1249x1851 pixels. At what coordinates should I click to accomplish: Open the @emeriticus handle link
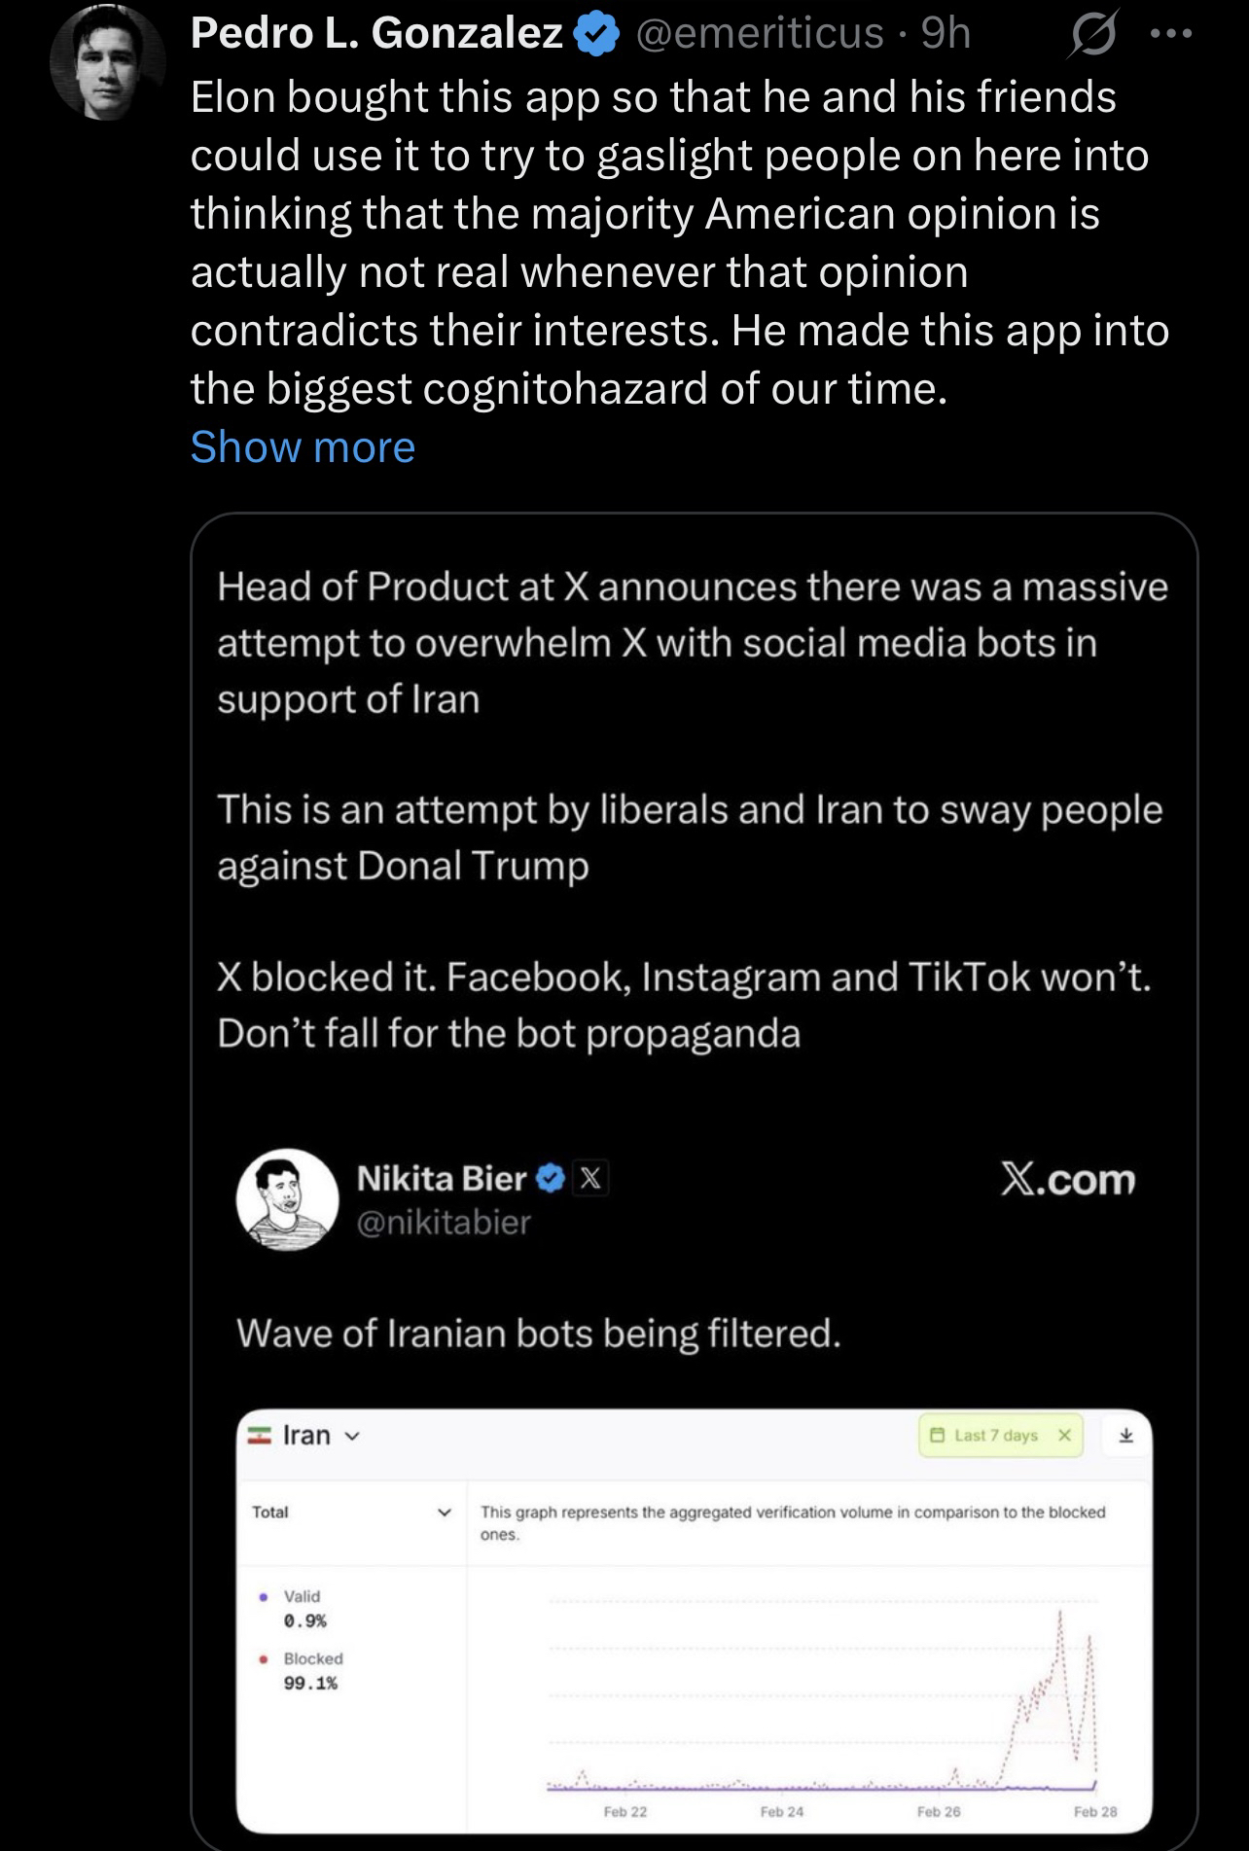(x=760, y=34)
